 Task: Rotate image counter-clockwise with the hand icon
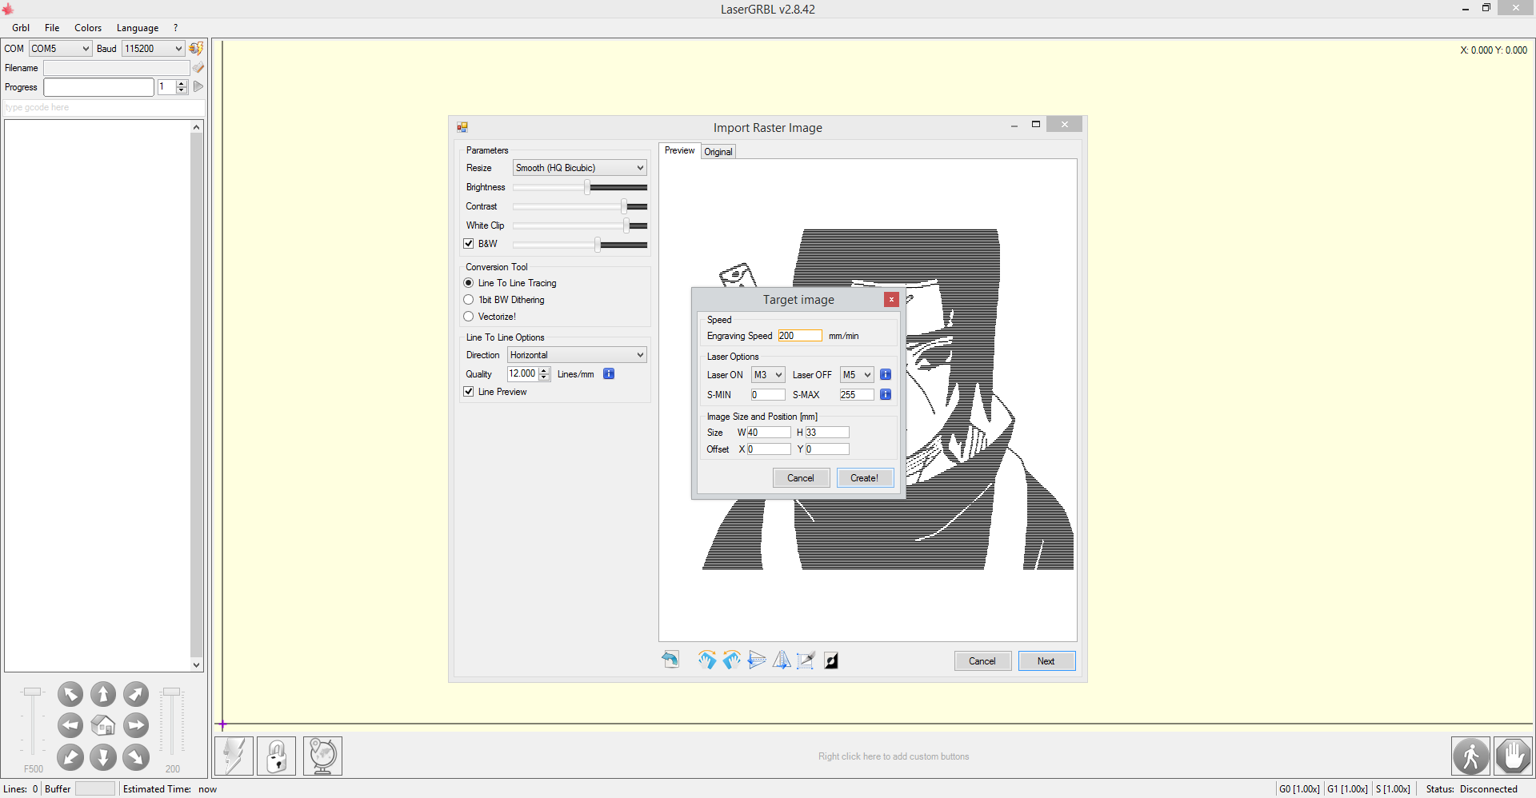[x=731, y=660]
